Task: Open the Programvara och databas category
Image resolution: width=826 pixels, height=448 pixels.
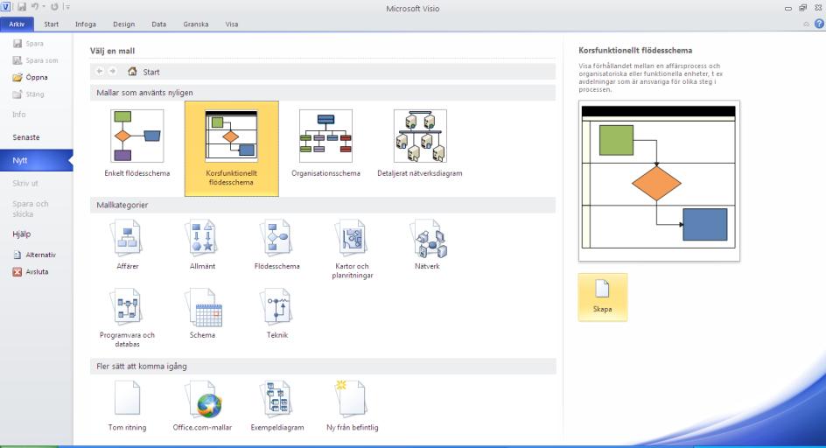Action: [128, 318]
